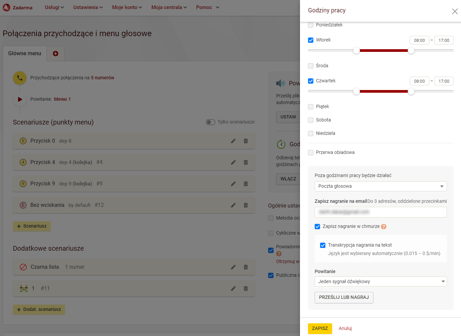Click the Czwartek 17:00 end time field
This screenshot has height=336, width=461.
[x=444, y=81]
